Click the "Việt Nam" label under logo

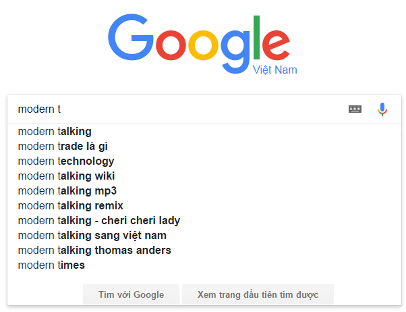274,70
